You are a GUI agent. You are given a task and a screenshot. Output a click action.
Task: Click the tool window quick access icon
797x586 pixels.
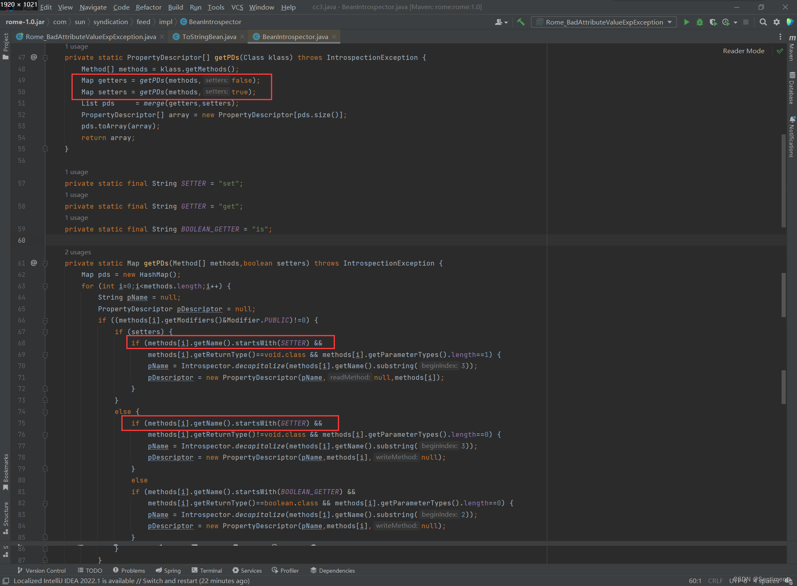[x=6, y=581]
